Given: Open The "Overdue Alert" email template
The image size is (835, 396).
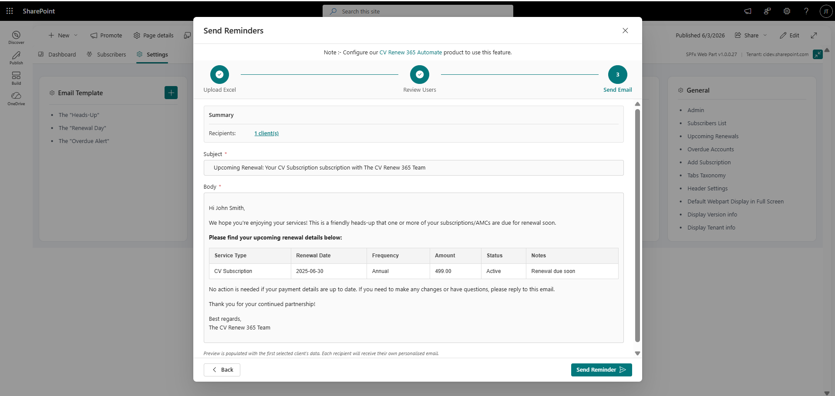Looking at the screenshot, I should (84, 141).
